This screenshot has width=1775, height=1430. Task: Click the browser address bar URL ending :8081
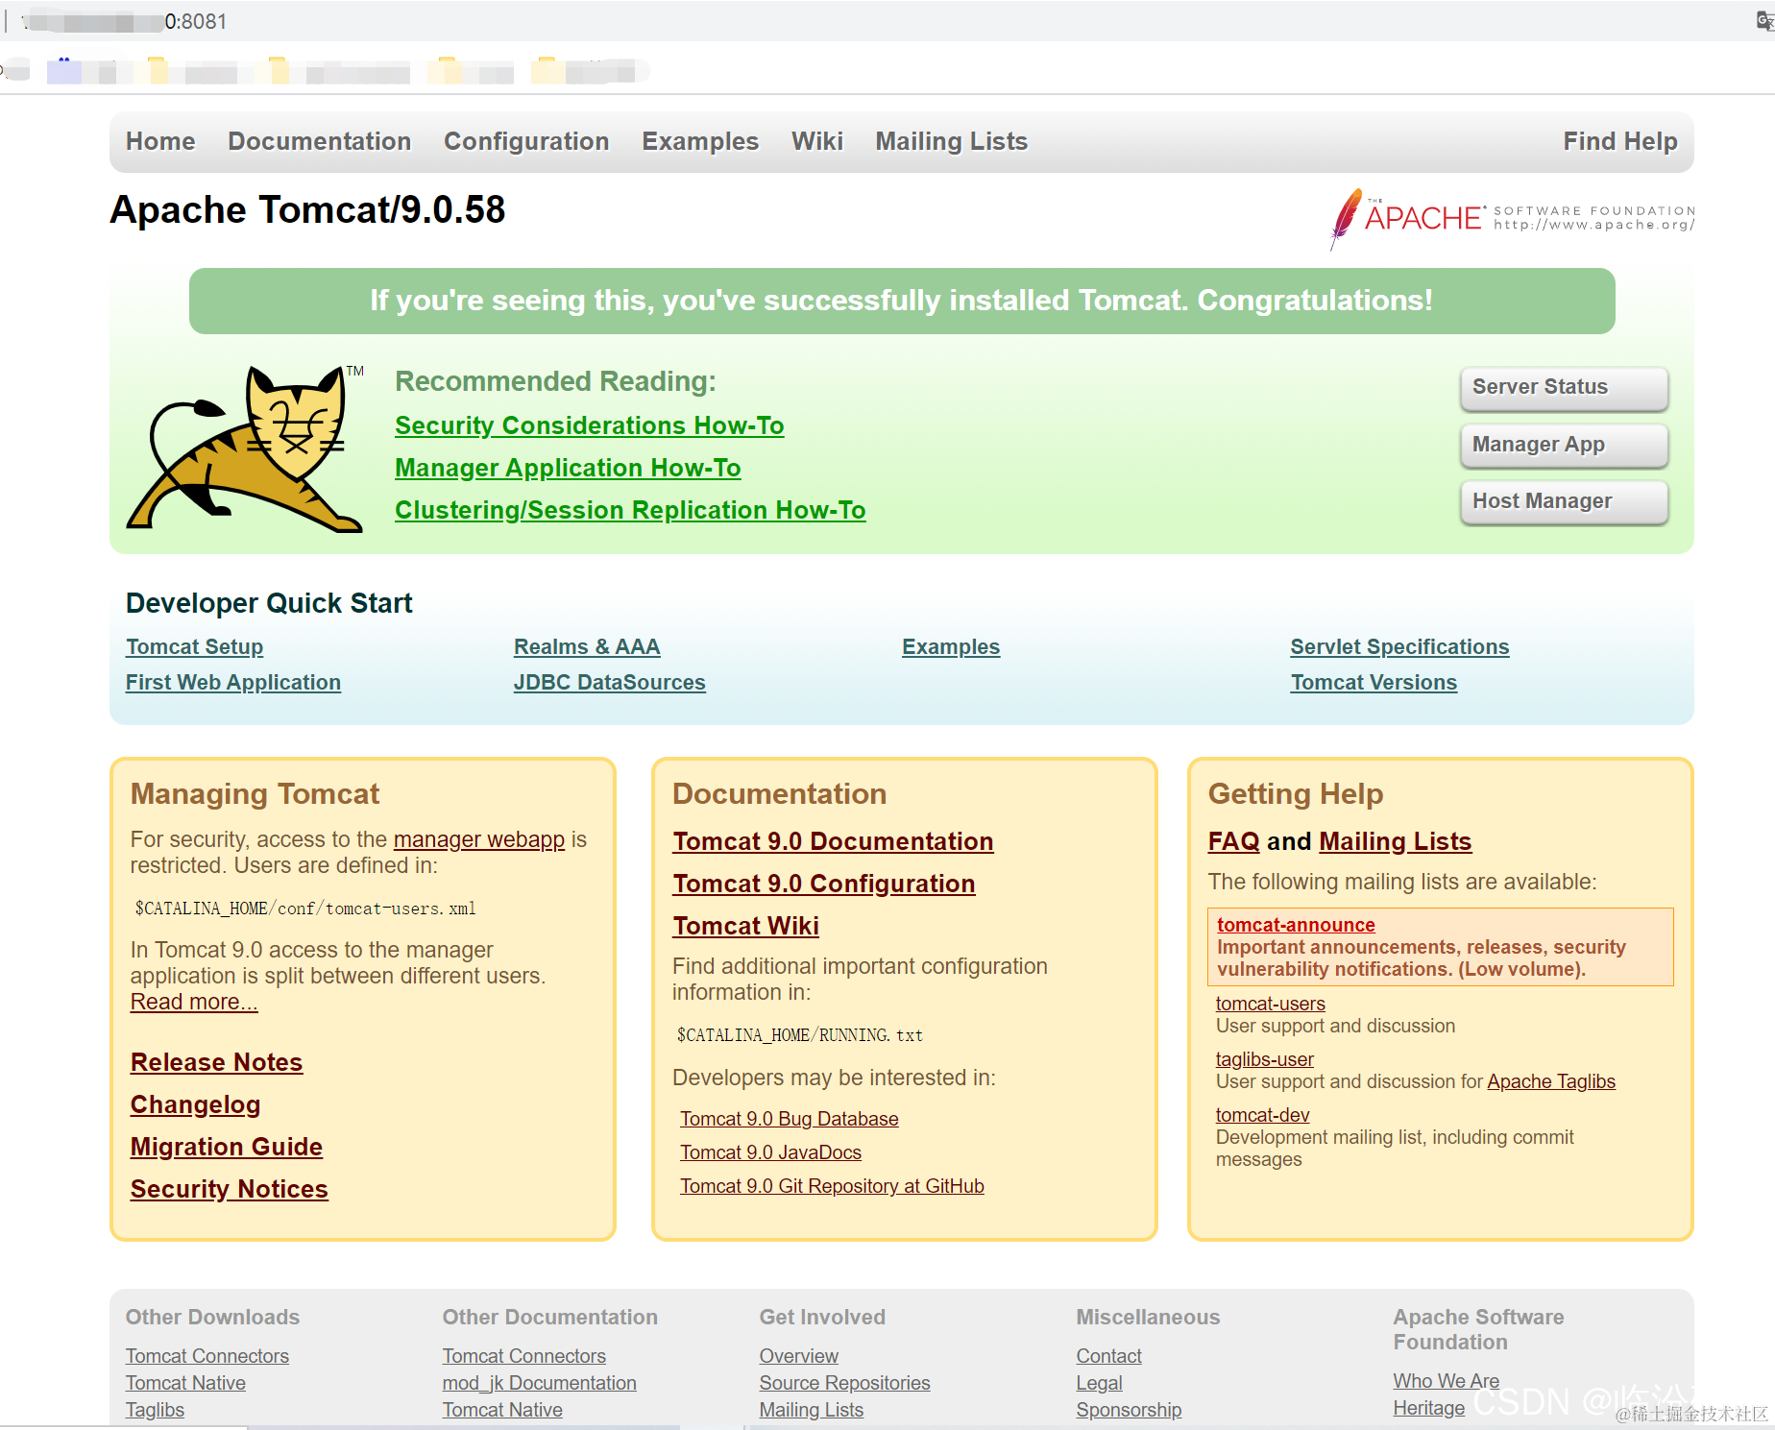coord(125,21)
